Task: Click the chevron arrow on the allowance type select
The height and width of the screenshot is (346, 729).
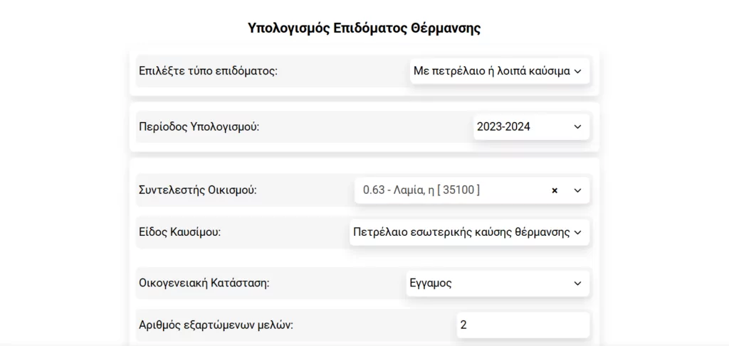Action: 577,71
